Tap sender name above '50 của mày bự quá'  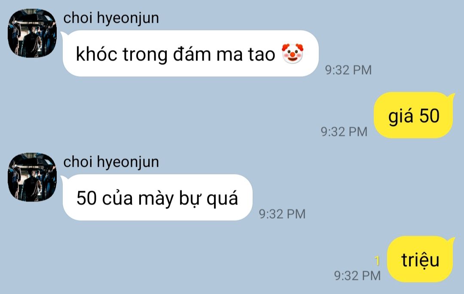tap(111, 162)
